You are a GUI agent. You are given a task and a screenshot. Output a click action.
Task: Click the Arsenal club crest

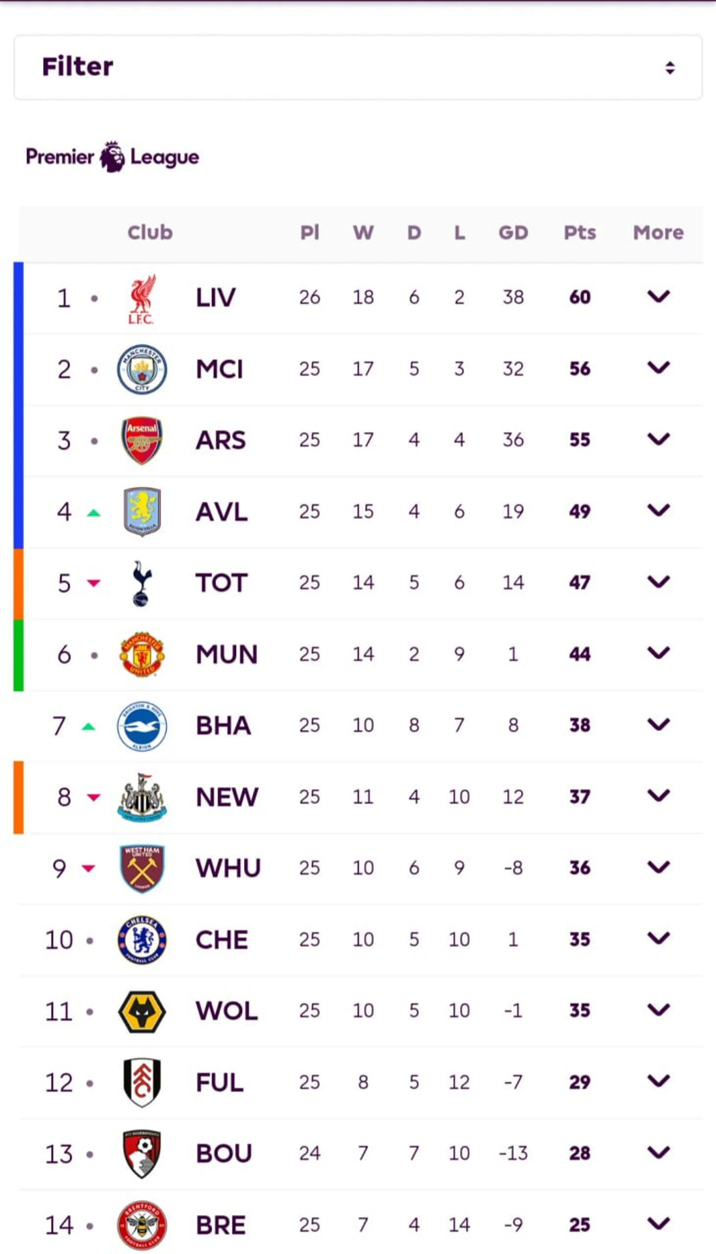pos(142,440)
